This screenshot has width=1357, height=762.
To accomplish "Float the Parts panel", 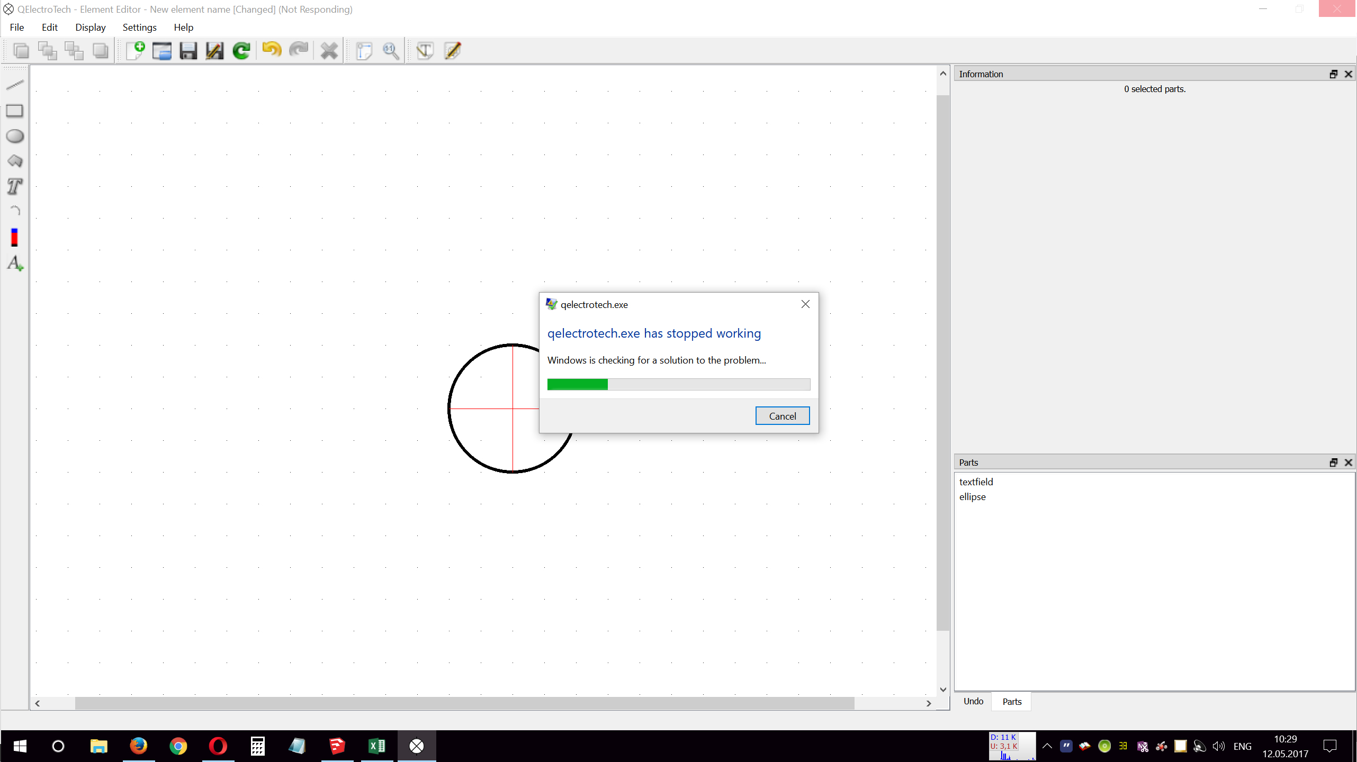I will click(1333, 462).
